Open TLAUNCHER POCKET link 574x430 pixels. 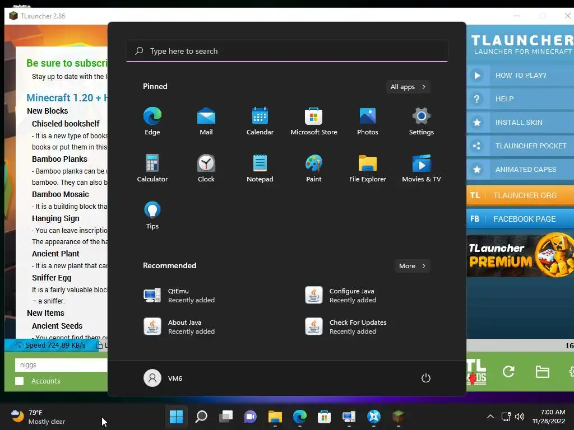point(520,146)
